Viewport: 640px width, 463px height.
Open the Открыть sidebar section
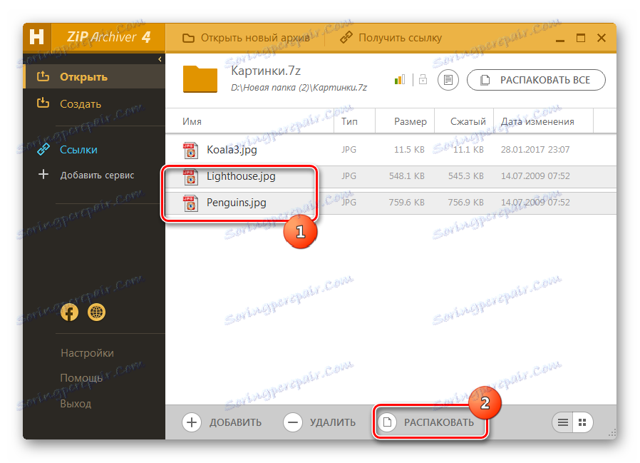(94, 77)
